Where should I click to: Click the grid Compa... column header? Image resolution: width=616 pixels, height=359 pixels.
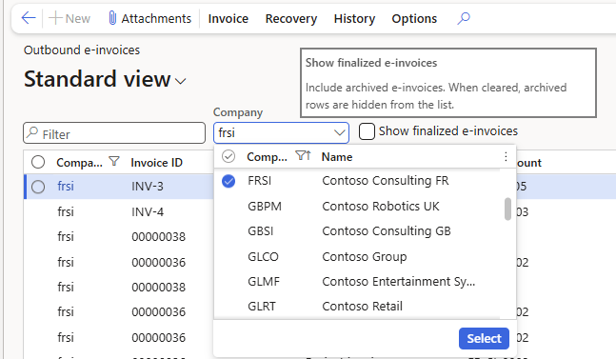[79, 163]
